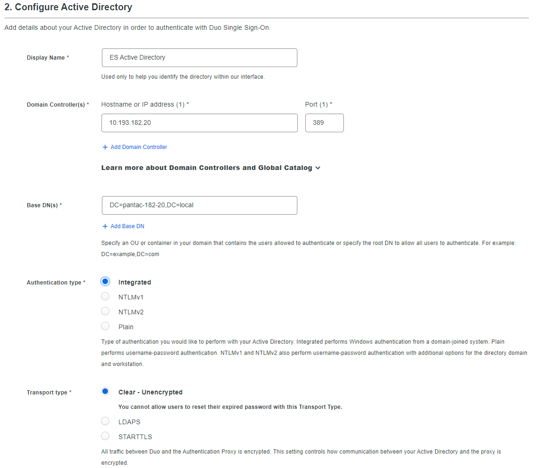
Task: Click the chevron next to Global Catalog
Action: point(318,168)
